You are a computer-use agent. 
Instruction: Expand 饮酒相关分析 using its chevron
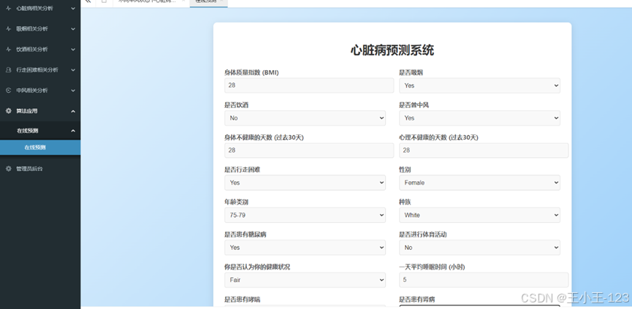pyautogui.click(x=73, y=49)
